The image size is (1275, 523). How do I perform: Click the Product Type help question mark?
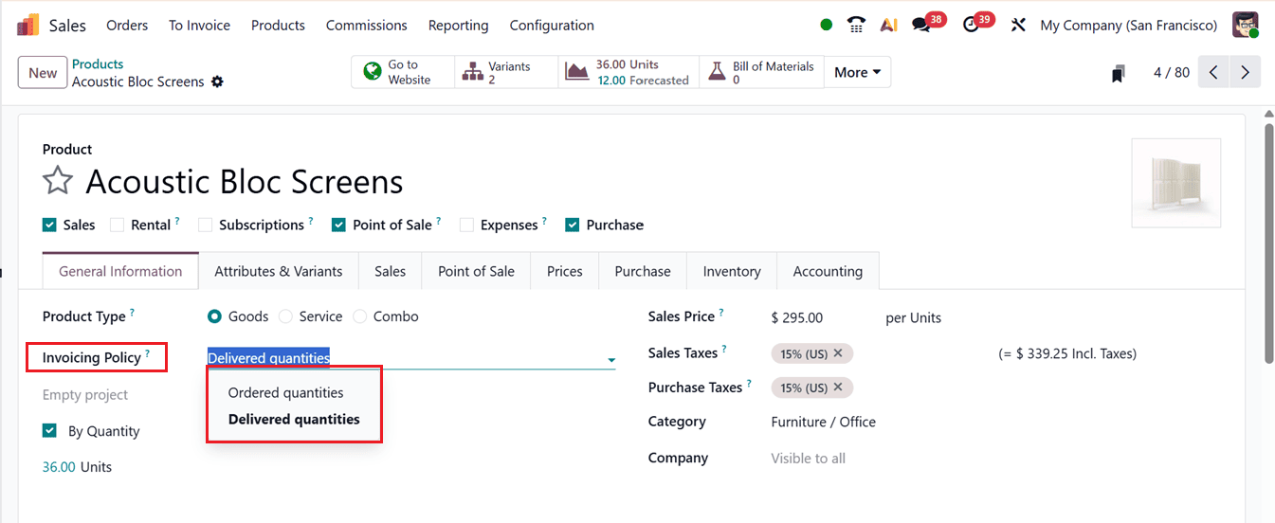133,312
